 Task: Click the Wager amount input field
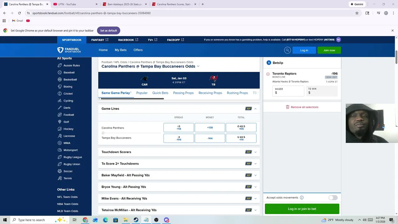(288, 91)
